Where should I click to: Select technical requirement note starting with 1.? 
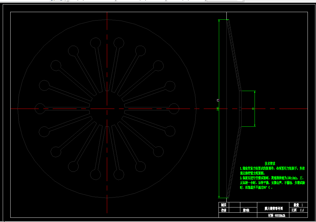point(272,171)
